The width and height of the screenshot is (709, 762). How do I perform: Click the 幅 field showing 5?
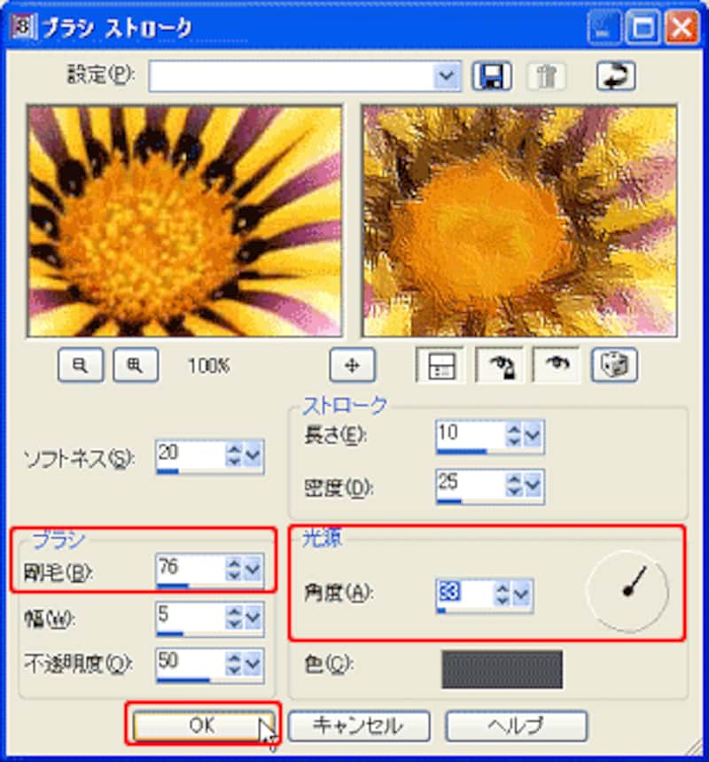(191, 616)
